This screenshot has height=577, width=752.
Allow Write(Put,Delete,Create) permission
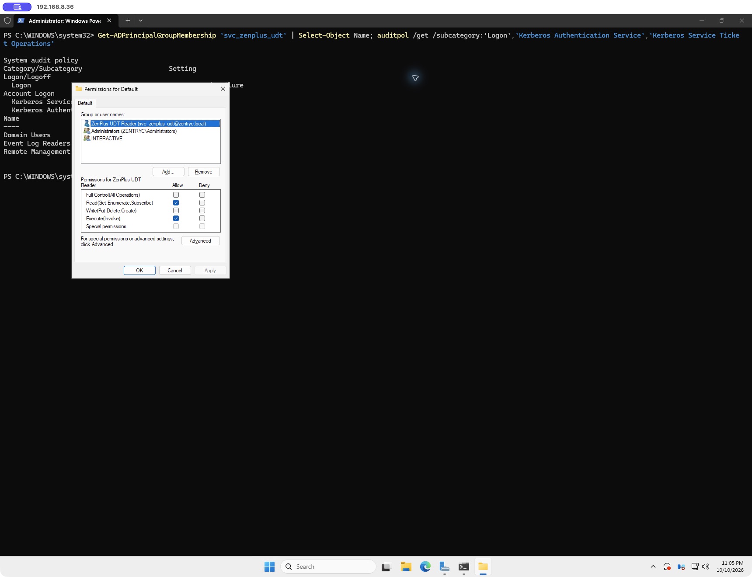[x=176, y=211]
